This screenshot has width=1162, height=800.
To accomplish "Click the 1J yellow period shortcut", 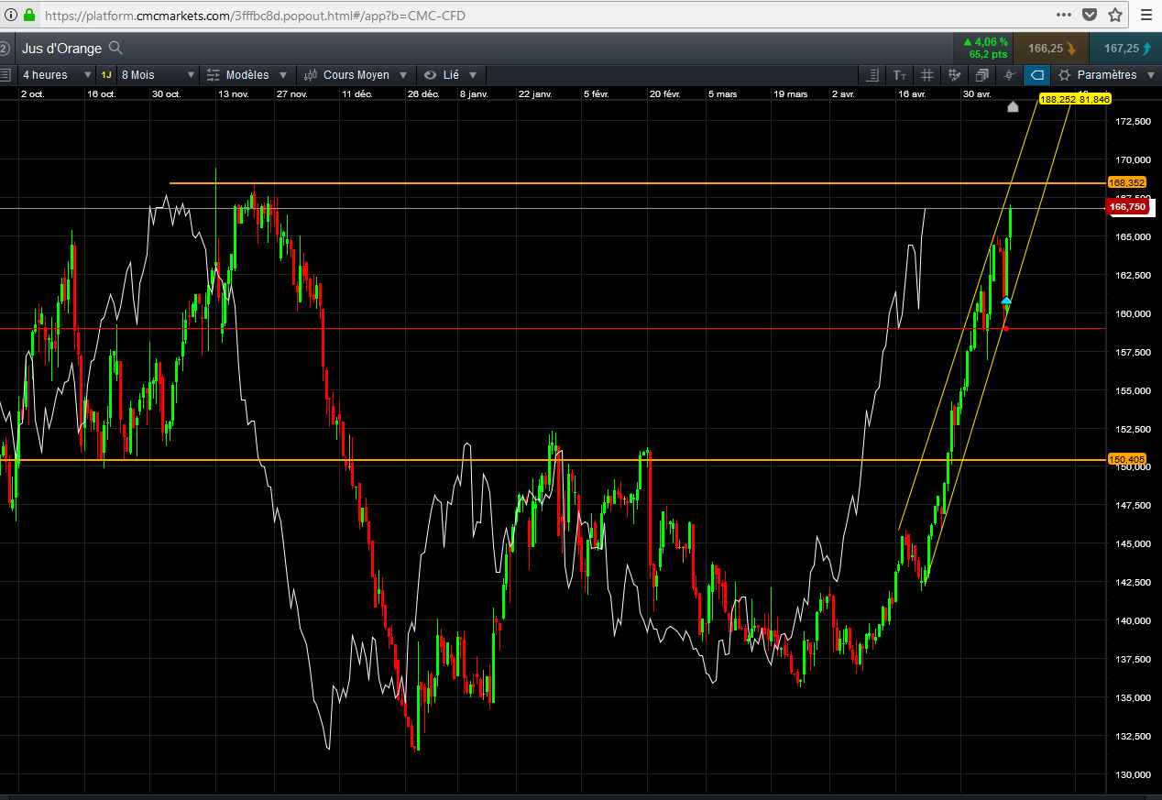I will [106, 75].
